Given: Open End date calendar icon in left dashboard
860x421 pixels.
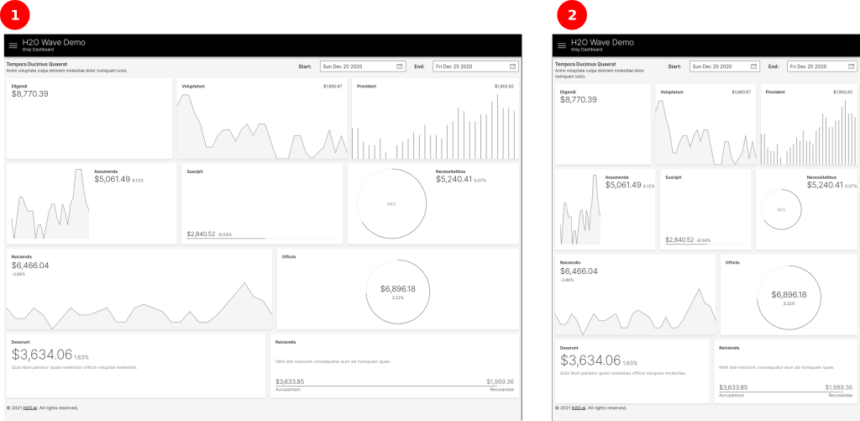Looking at the screenshot, I should [x=513, y=66].
